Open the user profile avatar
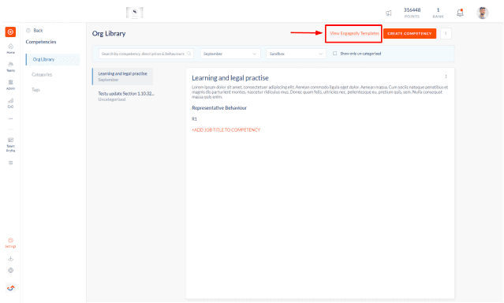Screen dimensions: 504x303 482,13
